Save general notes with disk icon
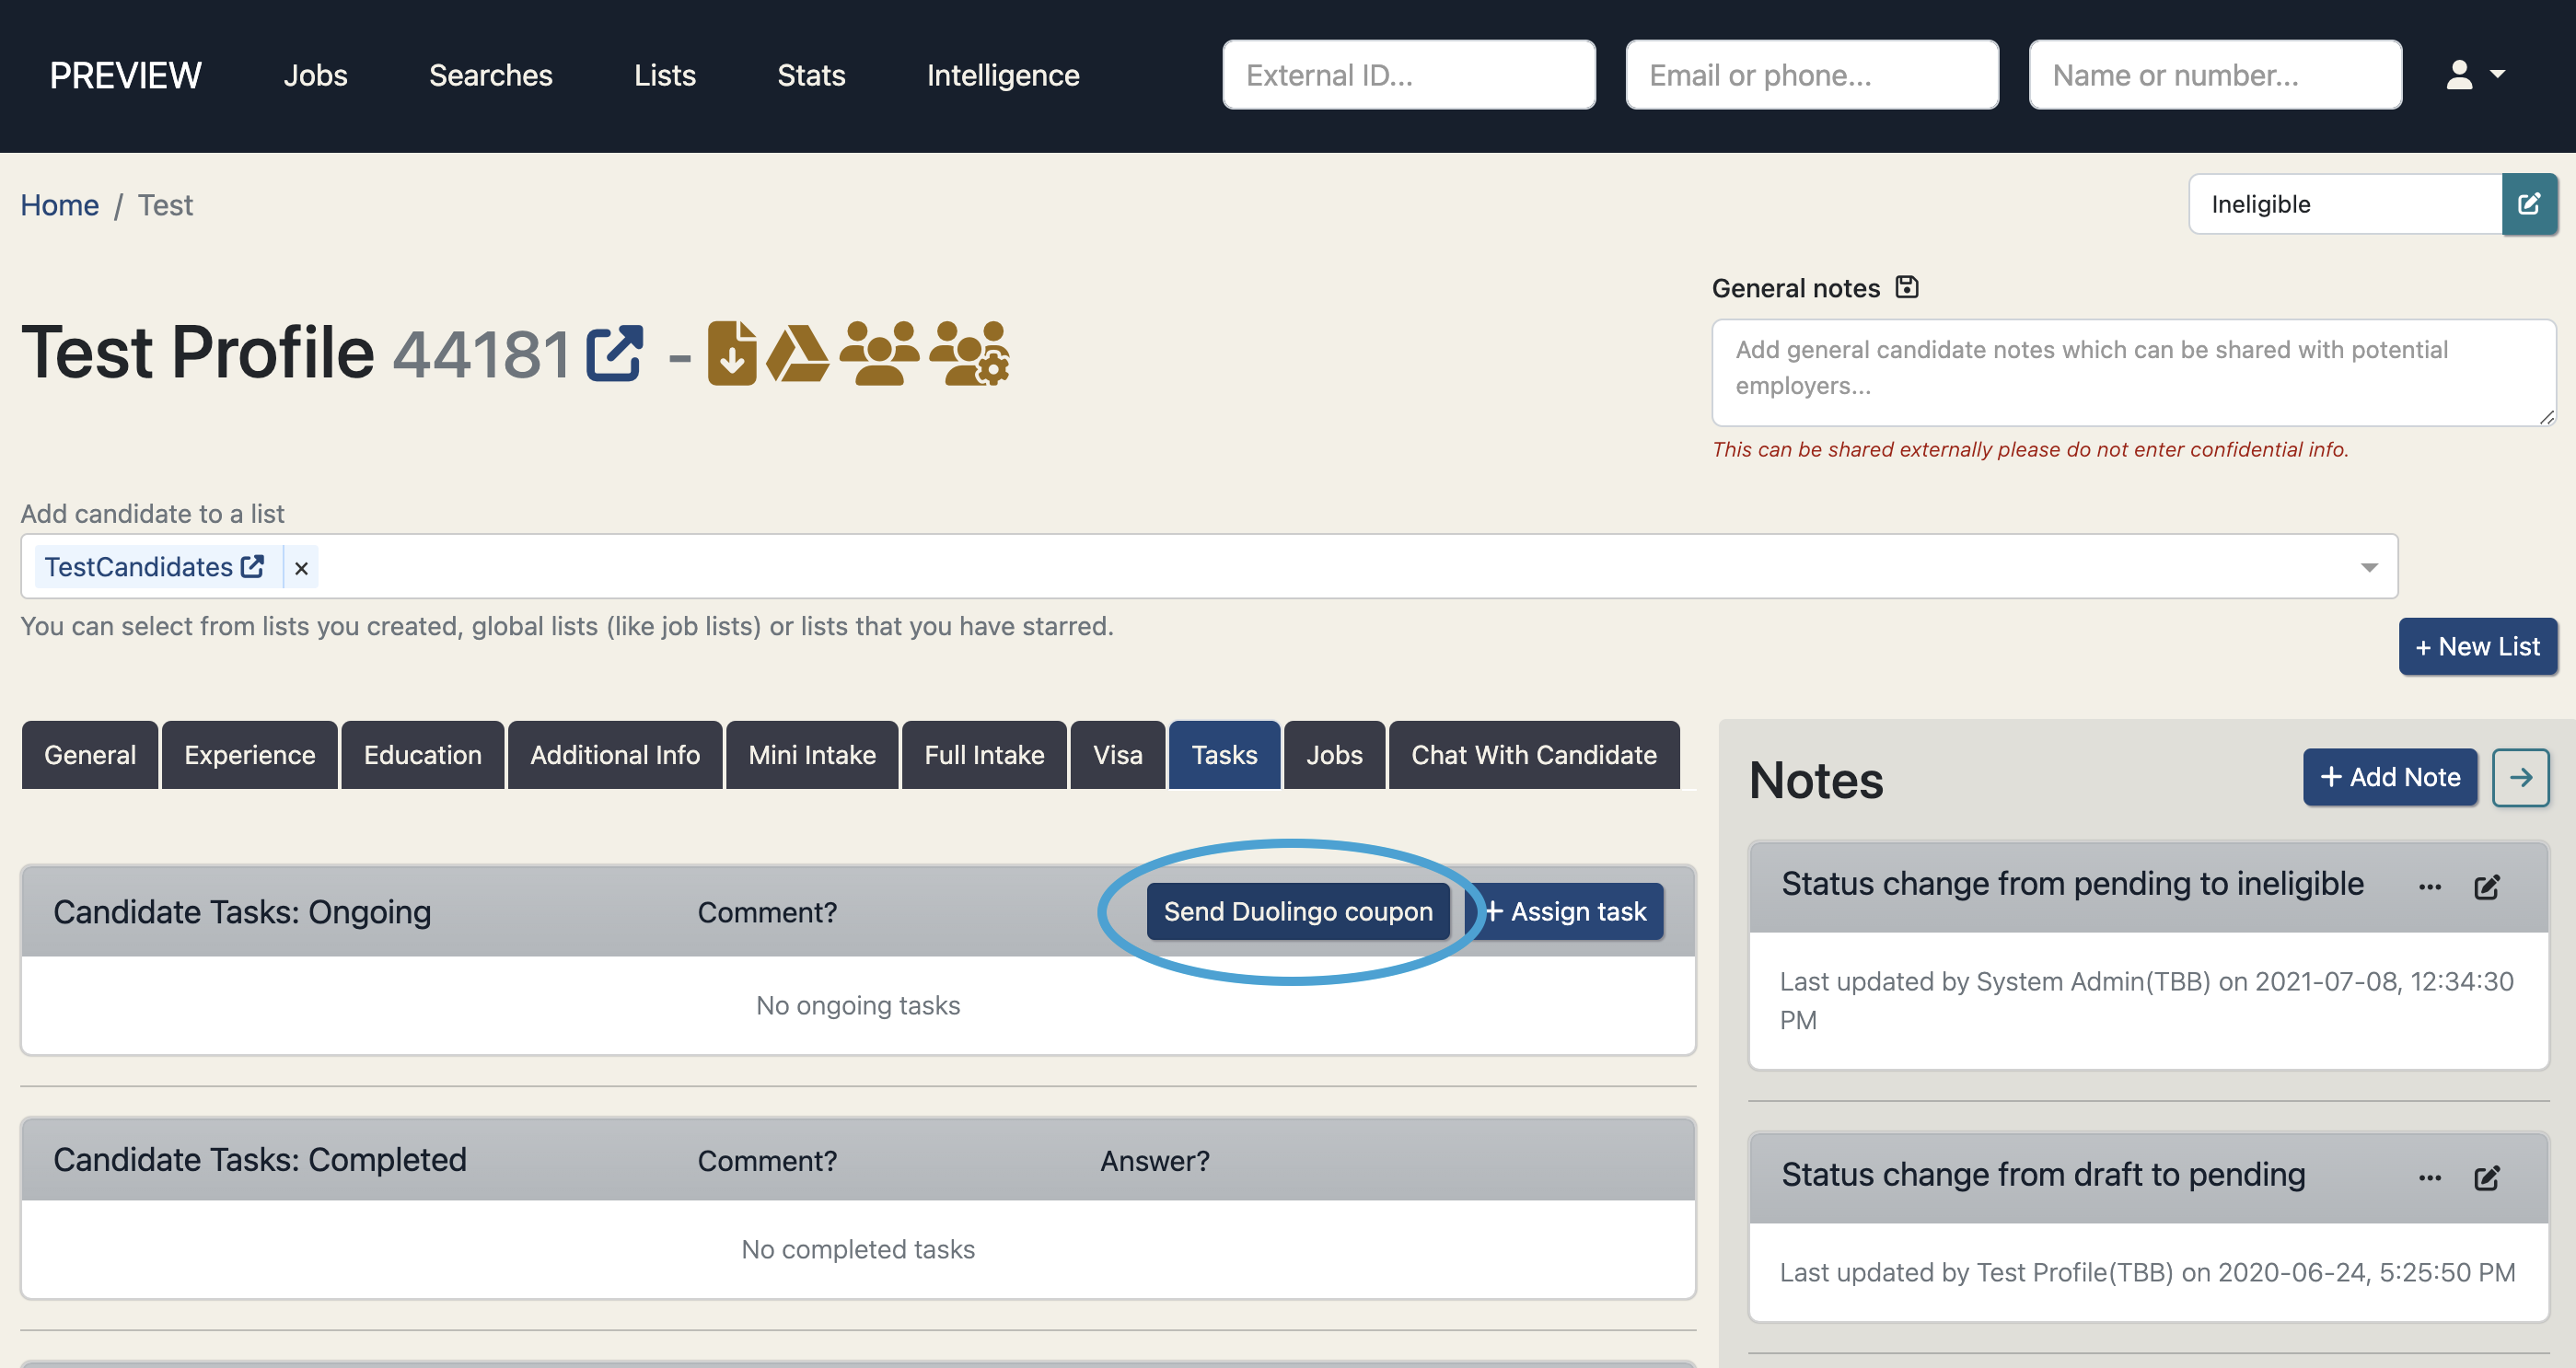The height and width of the screenshot is (1368, 2576). point(1906,287)
